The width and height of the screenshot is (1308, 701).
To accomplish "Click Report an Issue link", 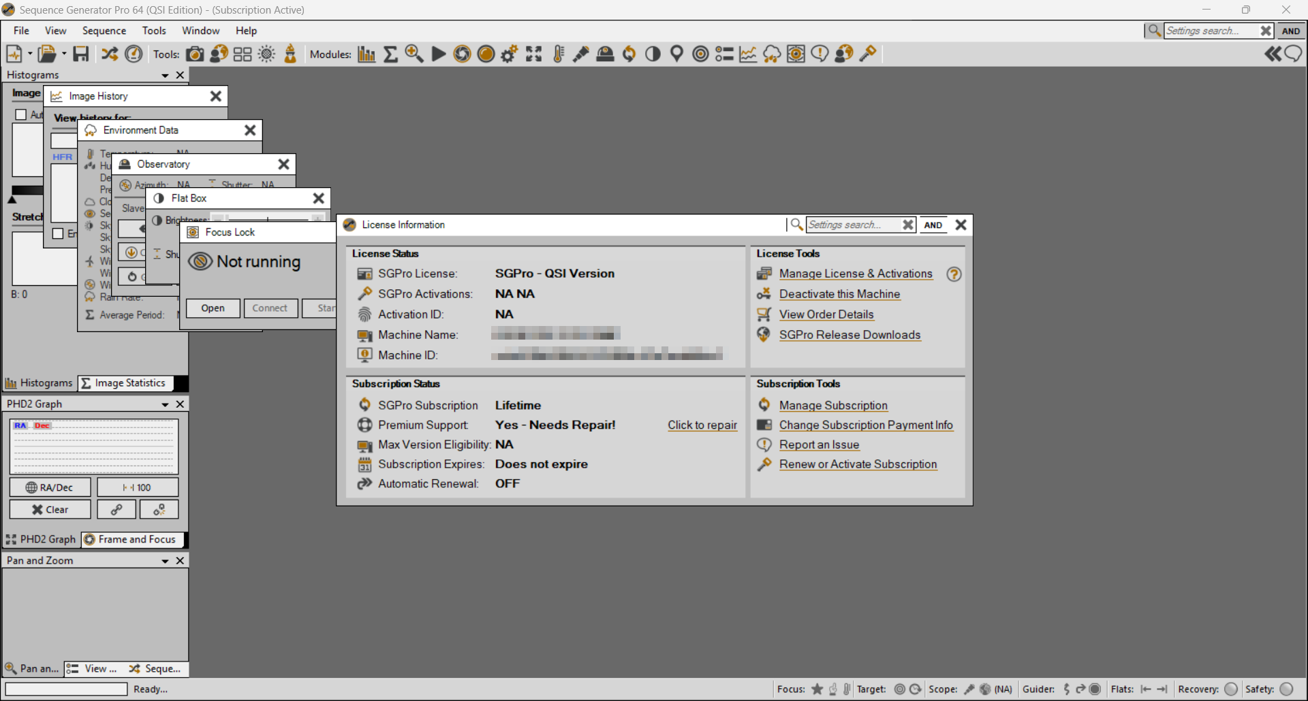I will click(819, 444).
